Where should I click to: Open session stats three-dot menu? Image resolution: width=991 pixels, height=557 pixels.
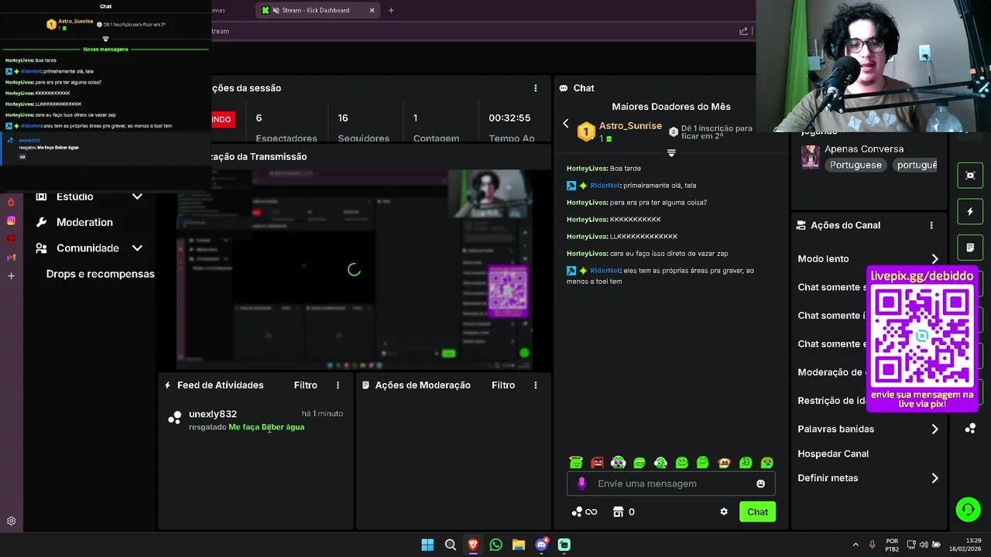point(535,88)
